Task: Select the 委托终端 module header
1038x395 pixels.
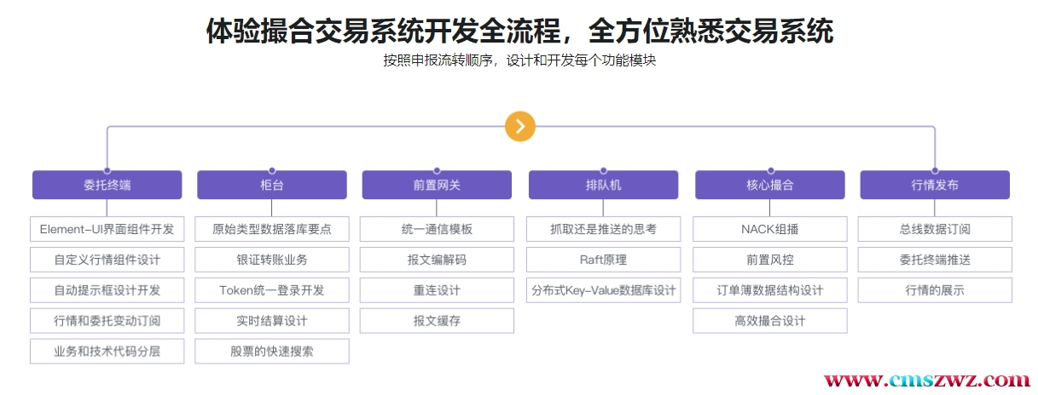Action: 107,185
